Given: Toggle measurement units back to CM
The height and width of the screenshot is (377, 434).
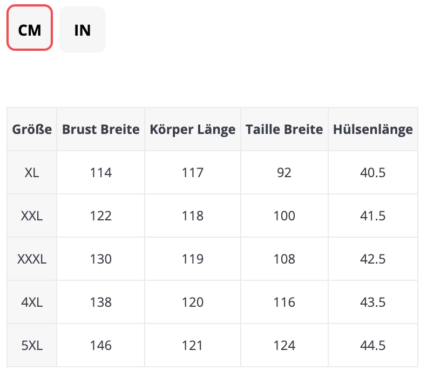Looking at the screenshot, I should point(29,30).
